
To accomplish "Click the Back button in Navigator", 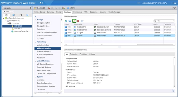I will [x=7, y=12].
